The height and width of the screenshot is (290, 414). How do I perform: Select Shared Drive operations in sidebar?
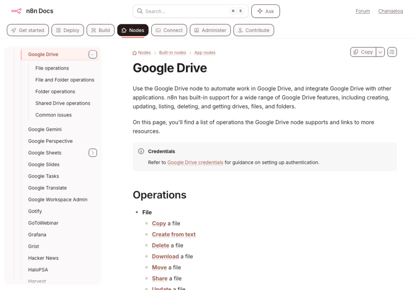pyautogui.click(x=63, y=103)
